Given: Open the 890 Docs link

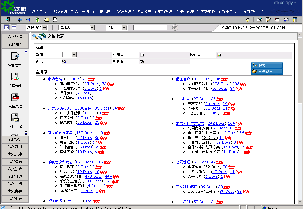Looking at the screenshot, I should click(x=84, y=162).
